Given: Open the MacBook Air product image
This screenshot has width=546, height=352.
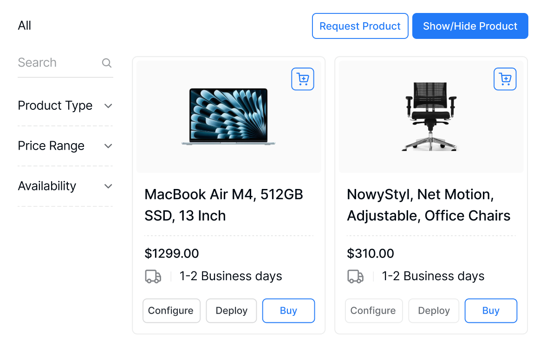Looking at the screenshot, I should coord(228,116).
